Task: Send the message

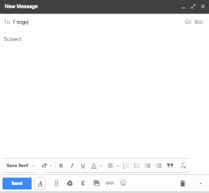Action: pos(17,183)
